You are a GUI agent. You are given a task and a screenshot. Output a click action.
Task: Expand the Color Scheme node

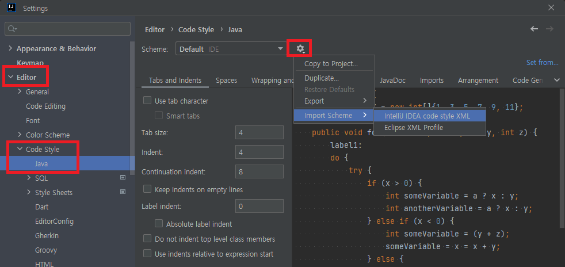(x=20, y=135)
